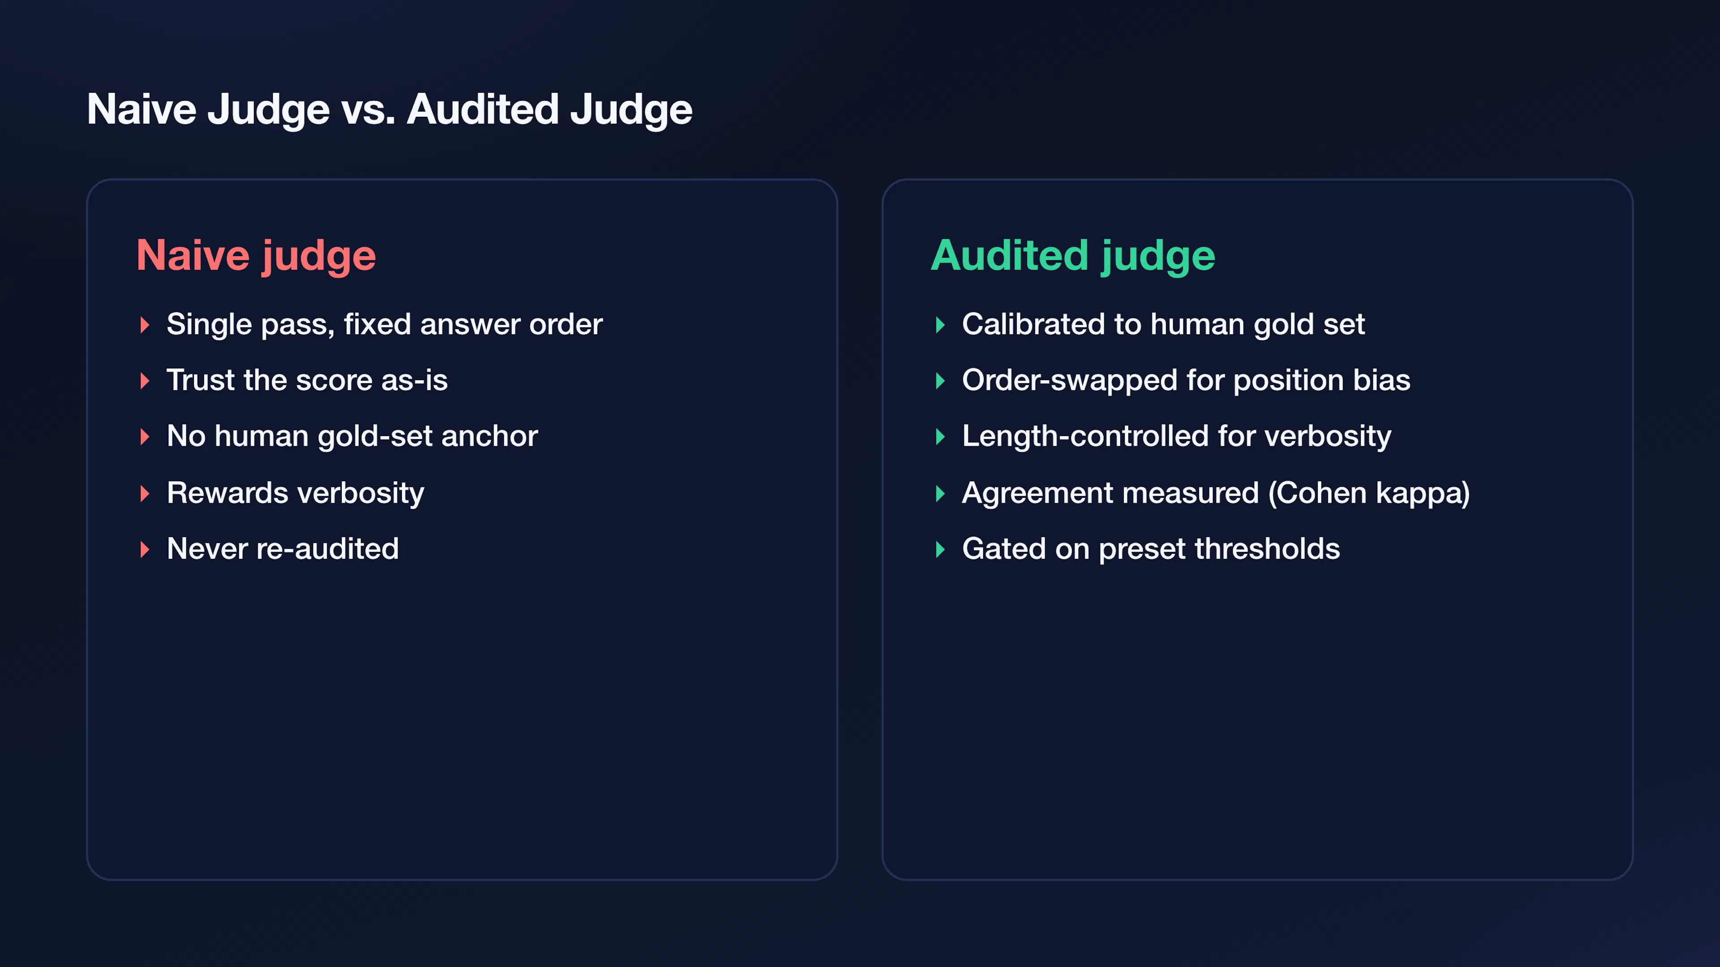Select the text Order-swapped for position bias
Screen dimensions: 1720x967
coord(1186,381)
